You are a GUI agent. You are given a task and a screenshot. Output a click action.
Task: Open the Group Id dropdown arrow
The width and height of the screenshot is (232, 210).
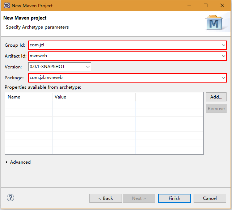(223, 45)
